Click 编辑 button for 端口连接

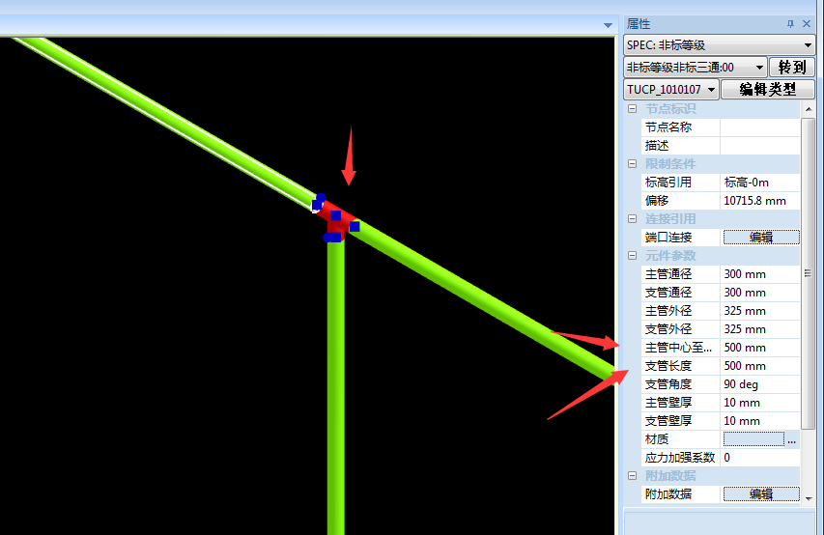coord(761,238)
